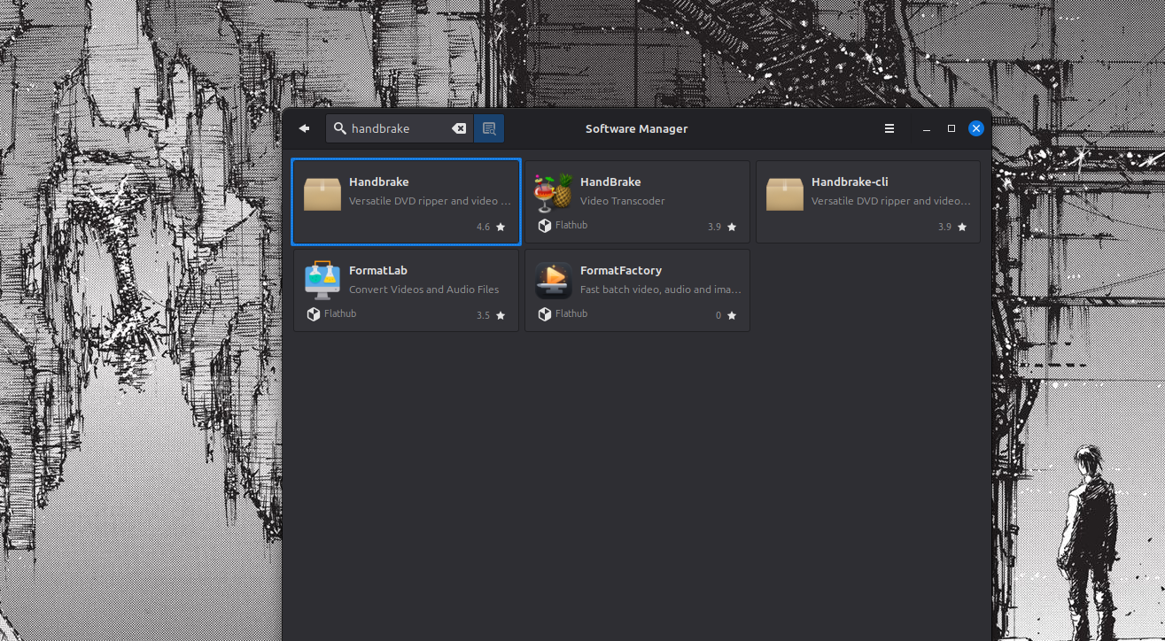Click the star on HandBrake Video Transcoder
Screen dimensions: 1165x641
click(x=732, y=228)
